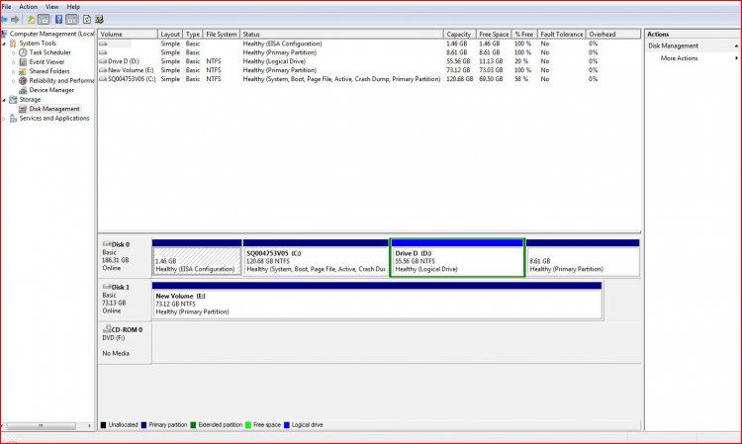Click the Computer Management root icon

point(4,34)
